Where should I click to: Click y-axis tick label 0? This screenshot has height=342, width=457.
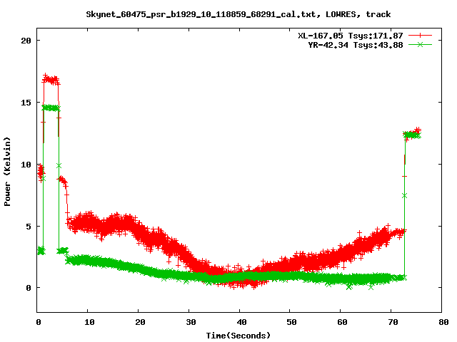(29, 288)
